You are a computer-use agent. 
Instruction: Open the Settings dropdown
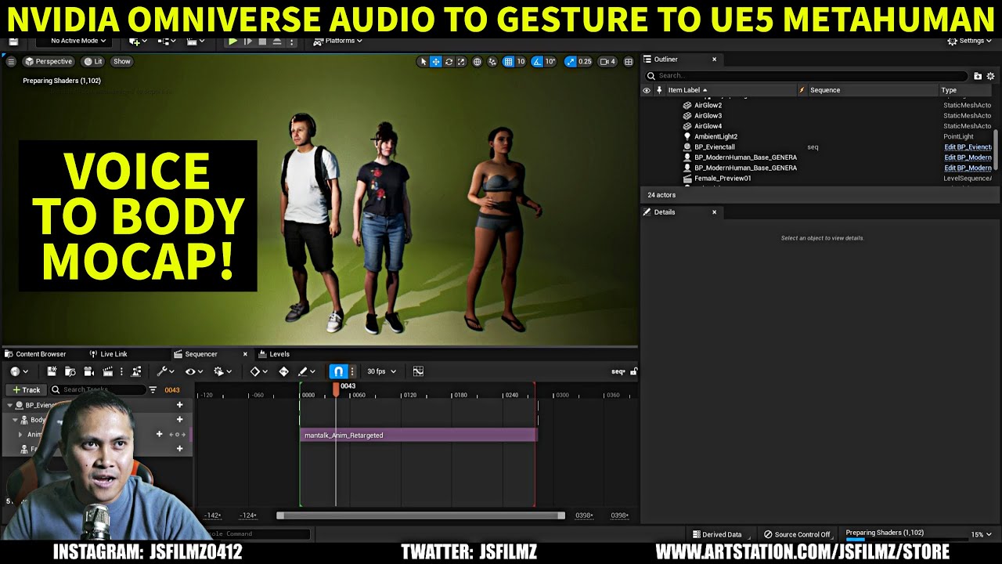pyautogui.click(x=969, y=41)
